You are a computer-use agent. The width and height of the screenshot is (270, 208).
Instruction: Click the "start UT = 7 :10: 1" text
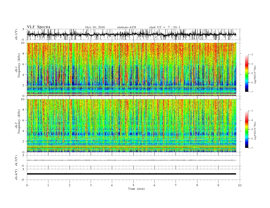coord(165,27)
